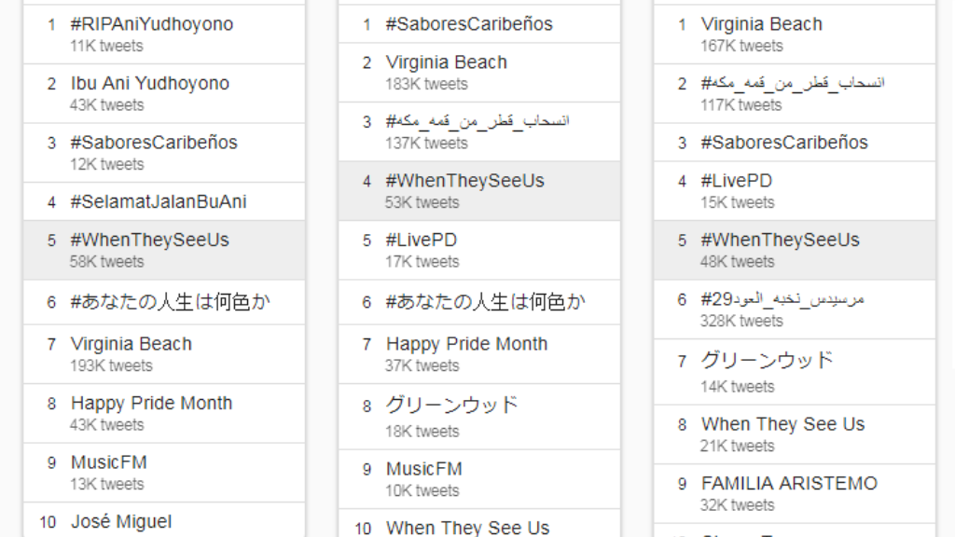
Task: Open MusicFM trend with 10K tweets
Action: (x=424, y=469)
